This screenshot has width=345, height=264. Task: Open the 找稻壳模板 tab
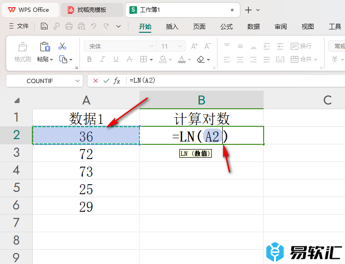click(92, 10)
